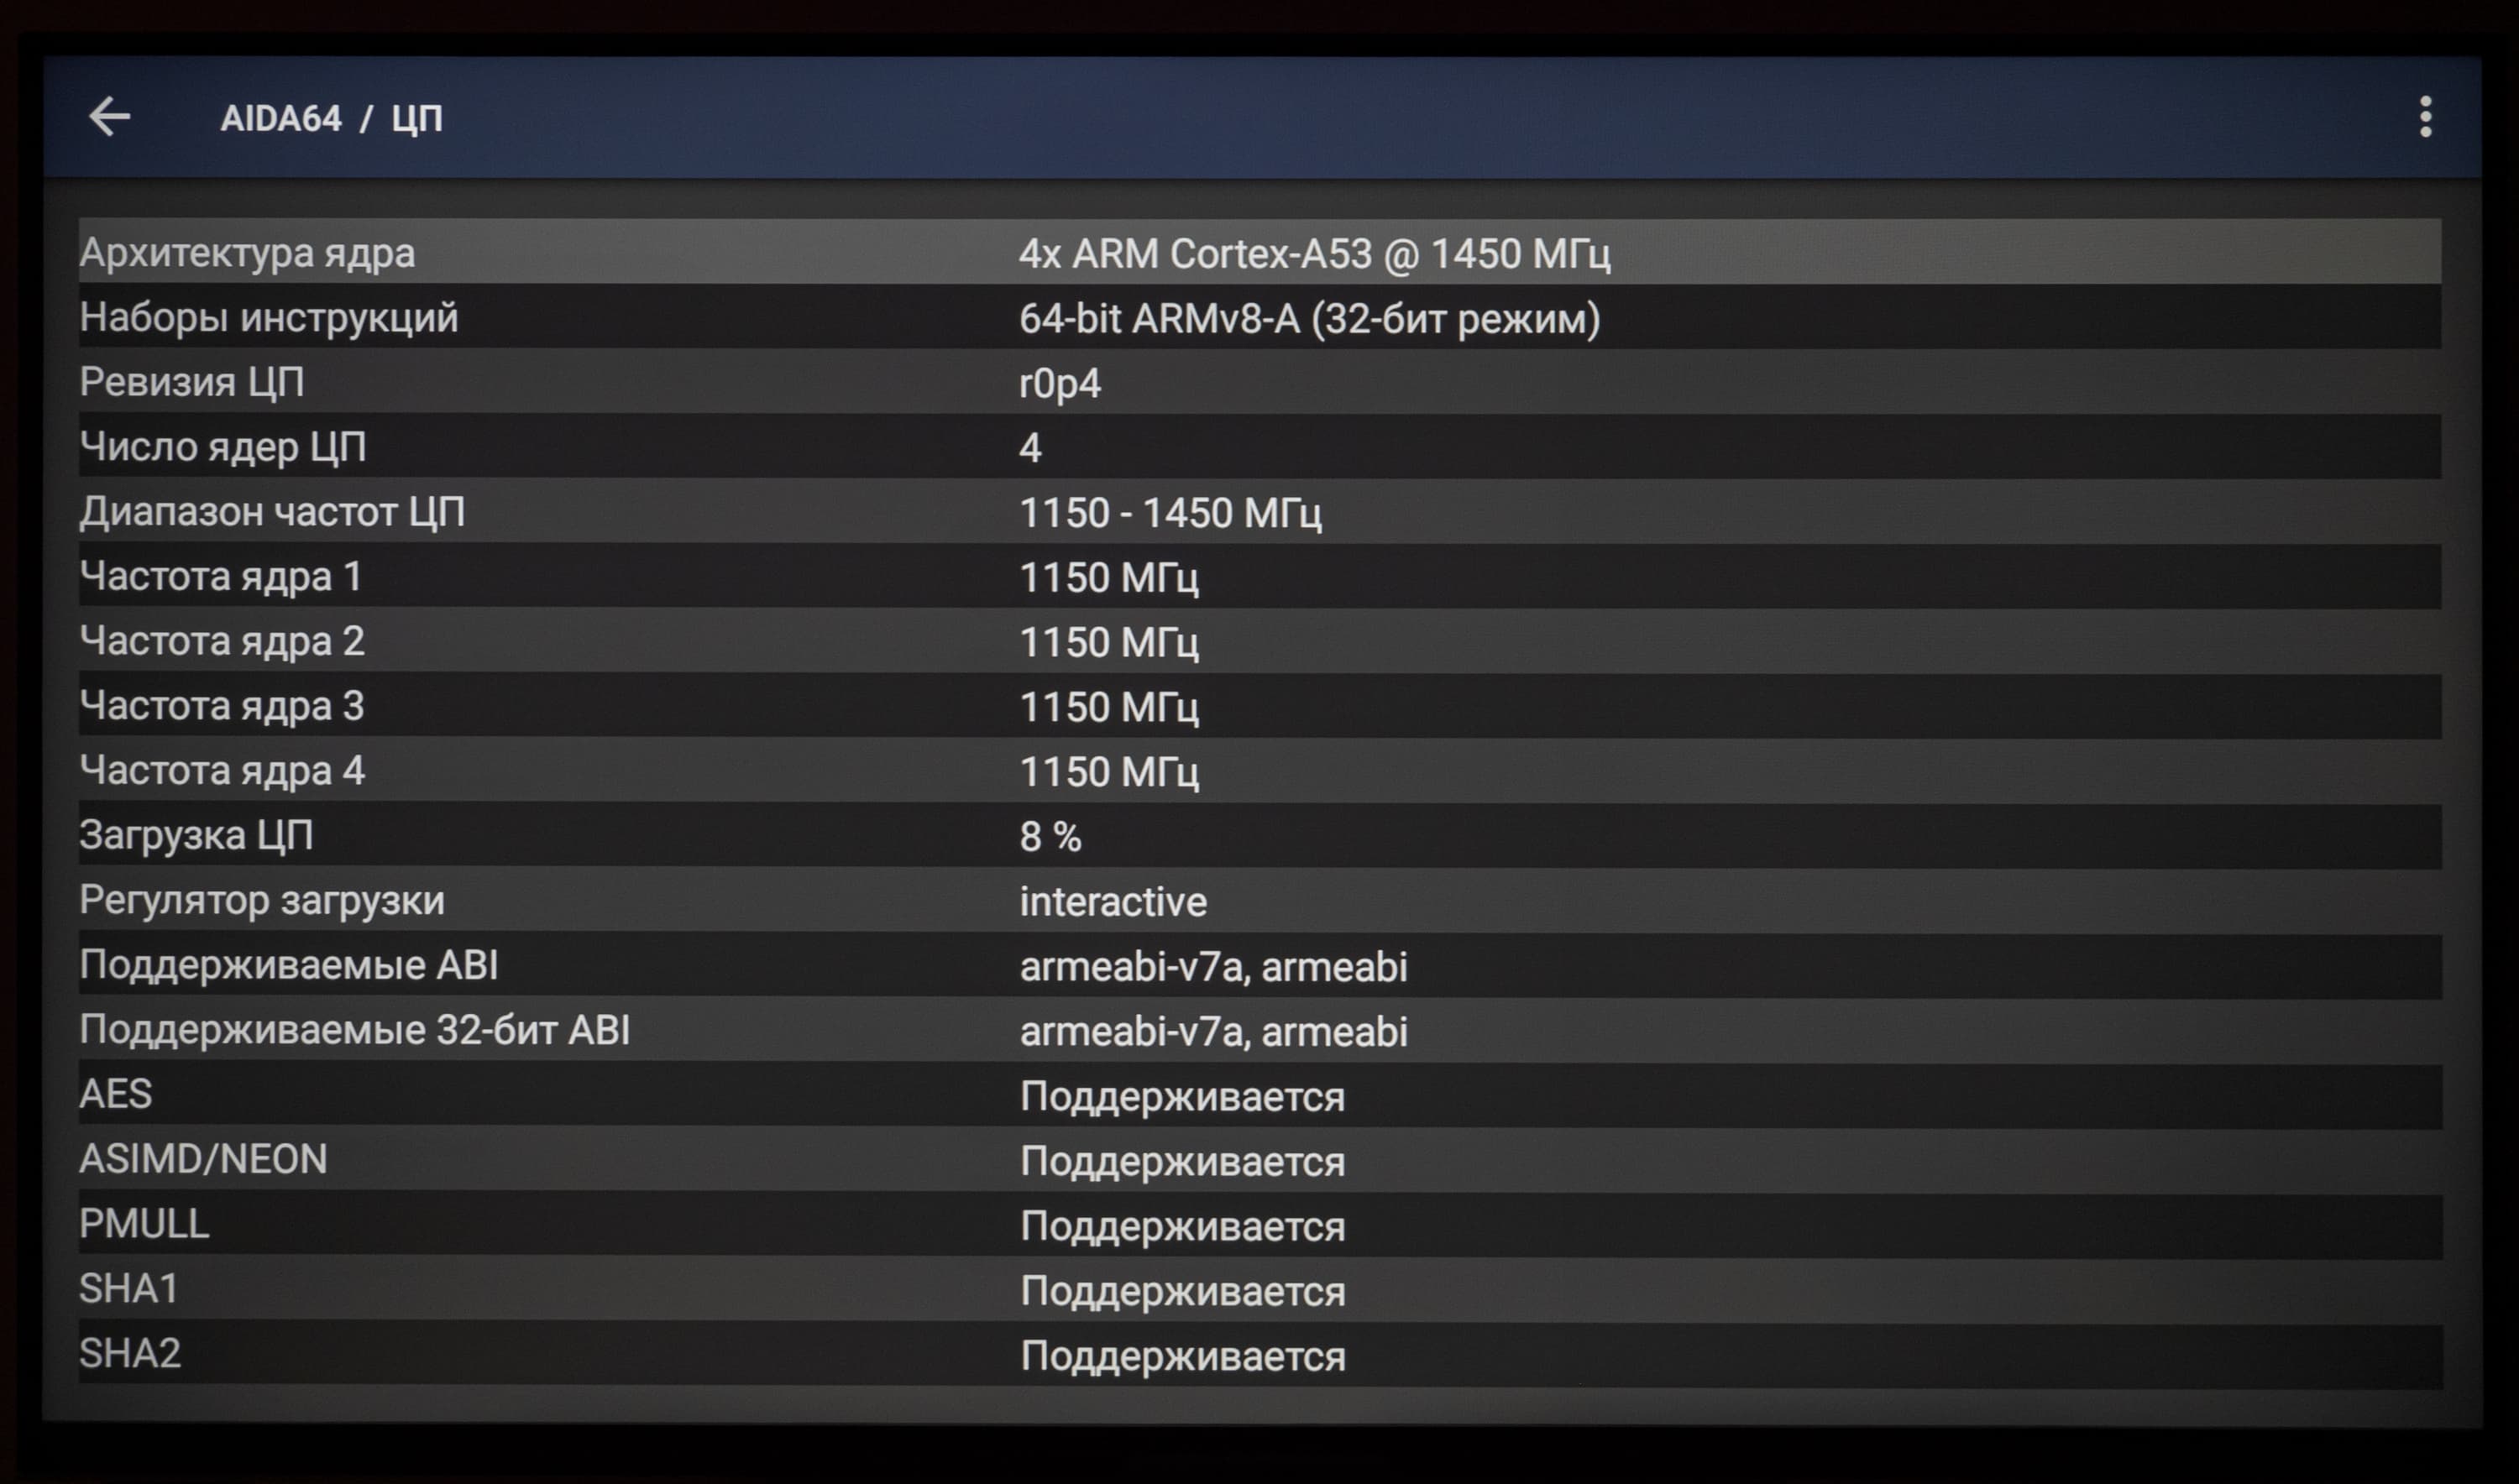Tap the Число ядер ЦП row
This screenshot has width=2519, height=1484.
pyautogui.click(x=1259, y=447)
